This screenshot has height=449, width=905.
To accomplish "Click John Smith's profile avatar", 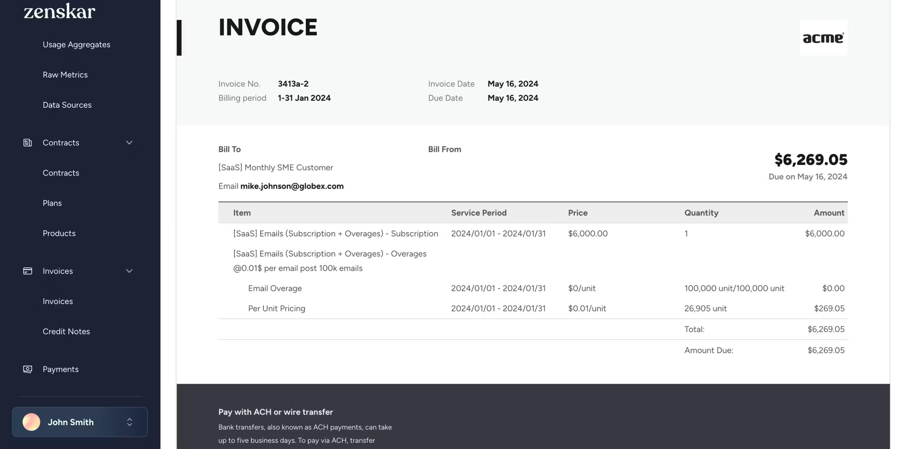I will [x=31, y=422].
